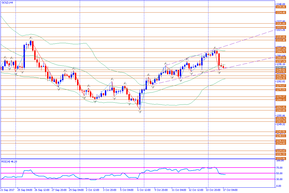Click the RSI 0.00 scale value
This screenshot has height=193, width=289.
(x=279, y=186)
